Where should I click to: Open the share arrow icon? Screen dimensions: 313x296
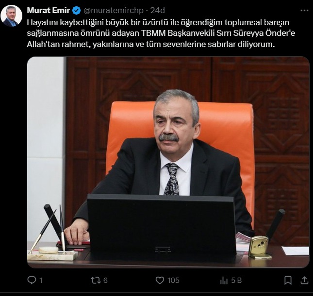(304, 280)
